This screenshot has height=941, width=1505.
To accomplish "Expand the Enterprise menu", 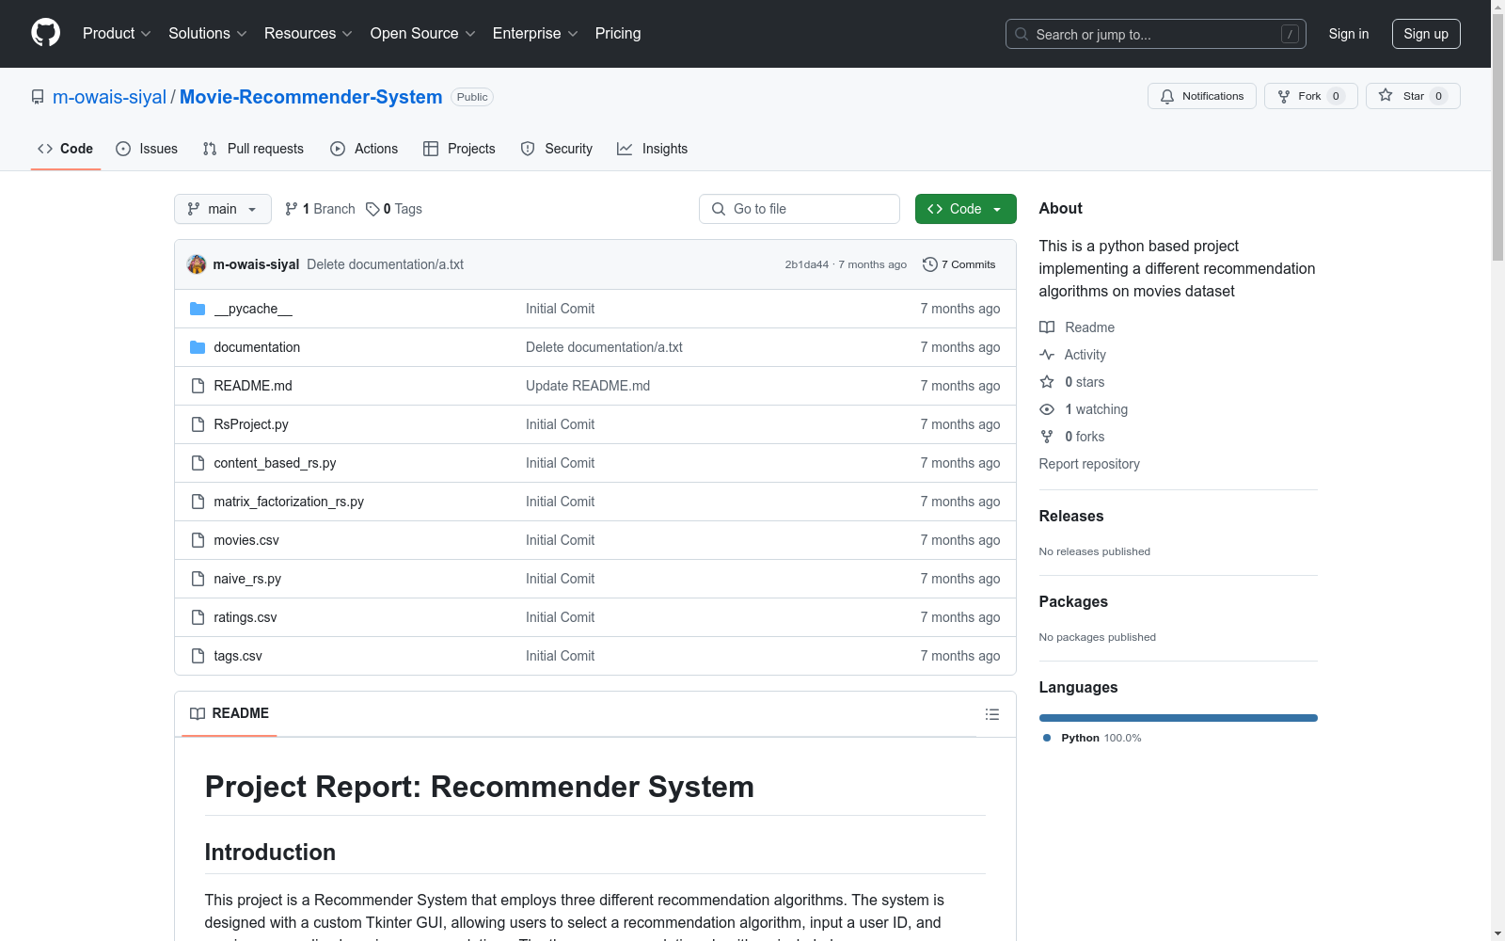I will [x=535, y=34].
